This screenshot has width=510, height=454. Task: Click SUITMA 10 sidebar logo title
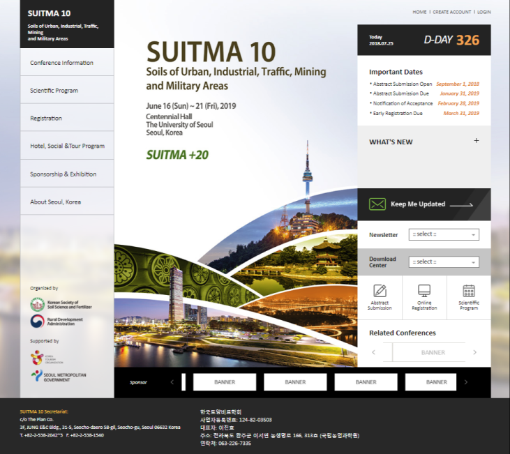(49, 13)
